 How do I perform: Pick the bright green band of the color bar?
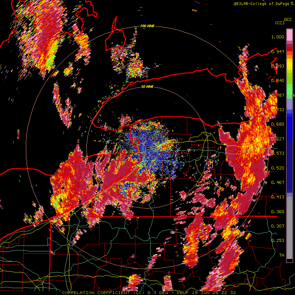click(289, 89)
